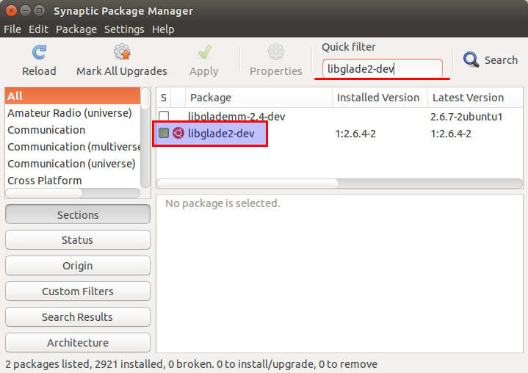Open the Settings menu

124,29
